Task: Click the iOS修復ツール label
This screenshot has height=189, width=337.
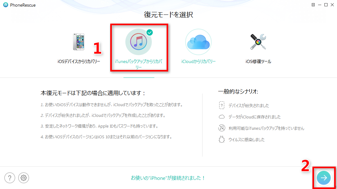Action: click(258, 61)
